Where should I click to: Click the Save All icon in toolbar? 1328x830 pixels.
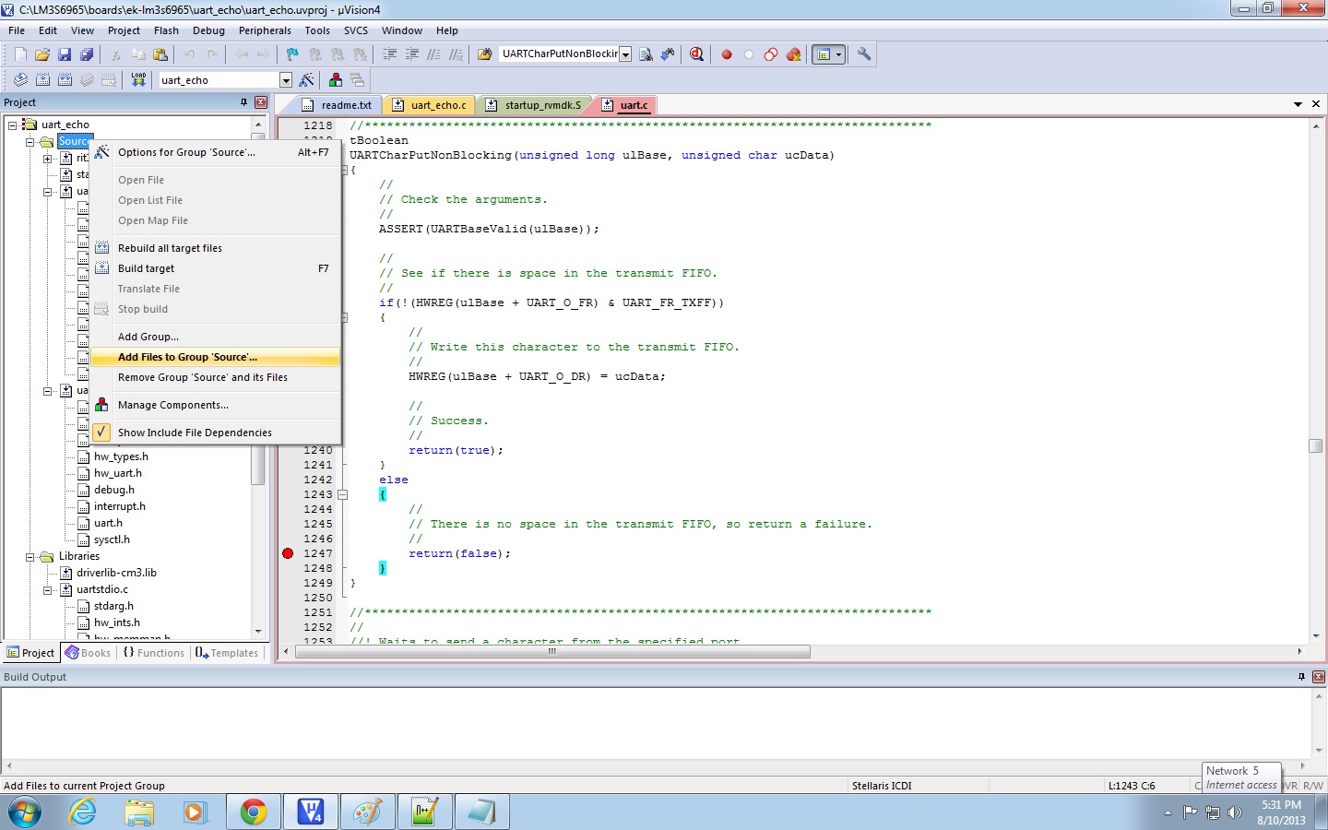pyautogui.click(x=87, y=54)
